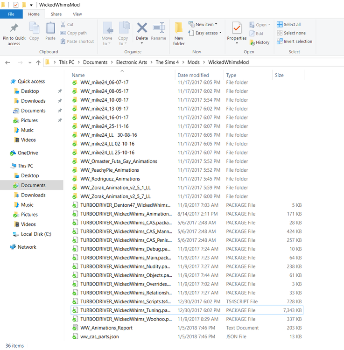Click the Edit icon in Open group

coord(252,34)
